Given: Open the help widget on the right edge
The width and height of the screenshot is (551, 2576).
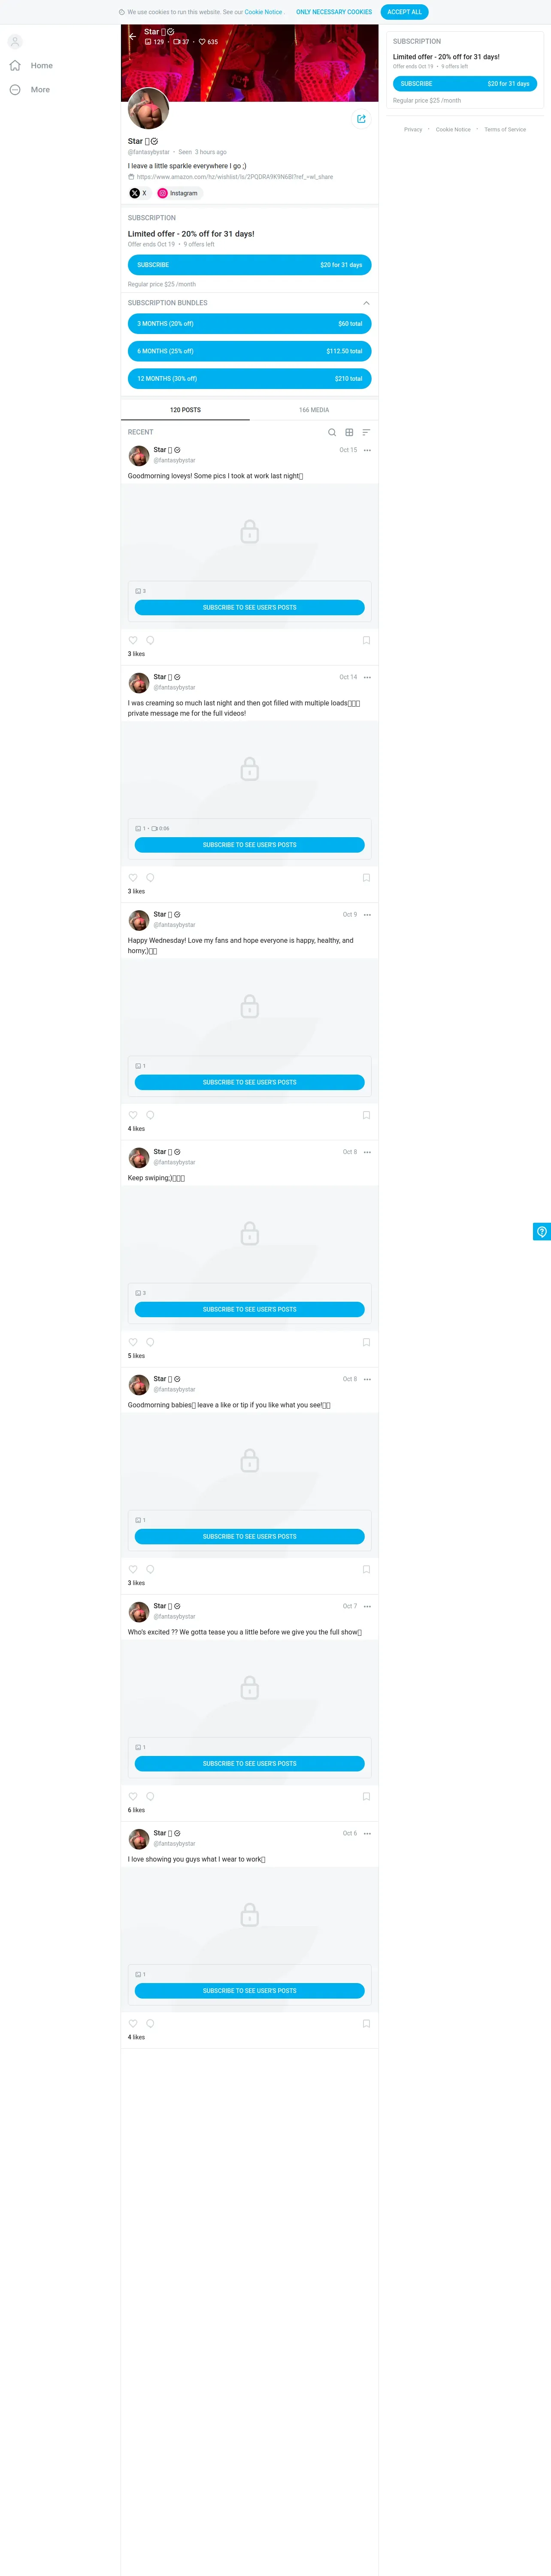Looking at the screenshot, I should (x=542, y=1232).
